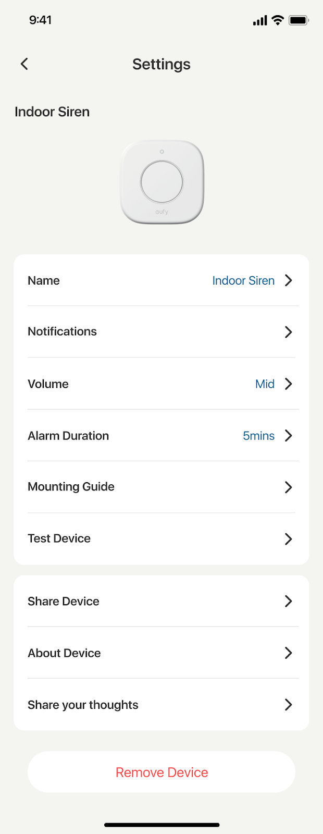Tap the Mounting Guide chevron arrow

pyautogui.click(x=289, y=487)
